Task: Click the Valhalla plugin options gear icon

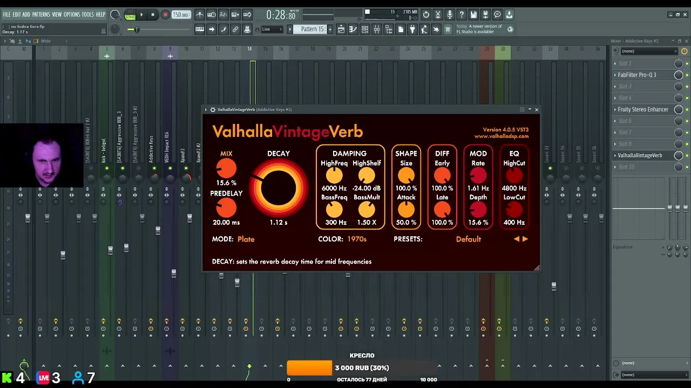Action: [x=212, y=109]
